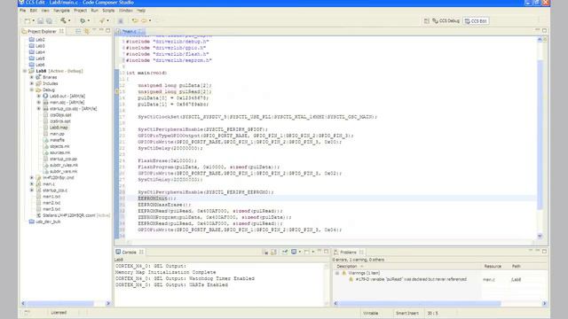Click the Writable status bar entry
The width and height of the screenshot is (568, 319).
click(371, 313)
